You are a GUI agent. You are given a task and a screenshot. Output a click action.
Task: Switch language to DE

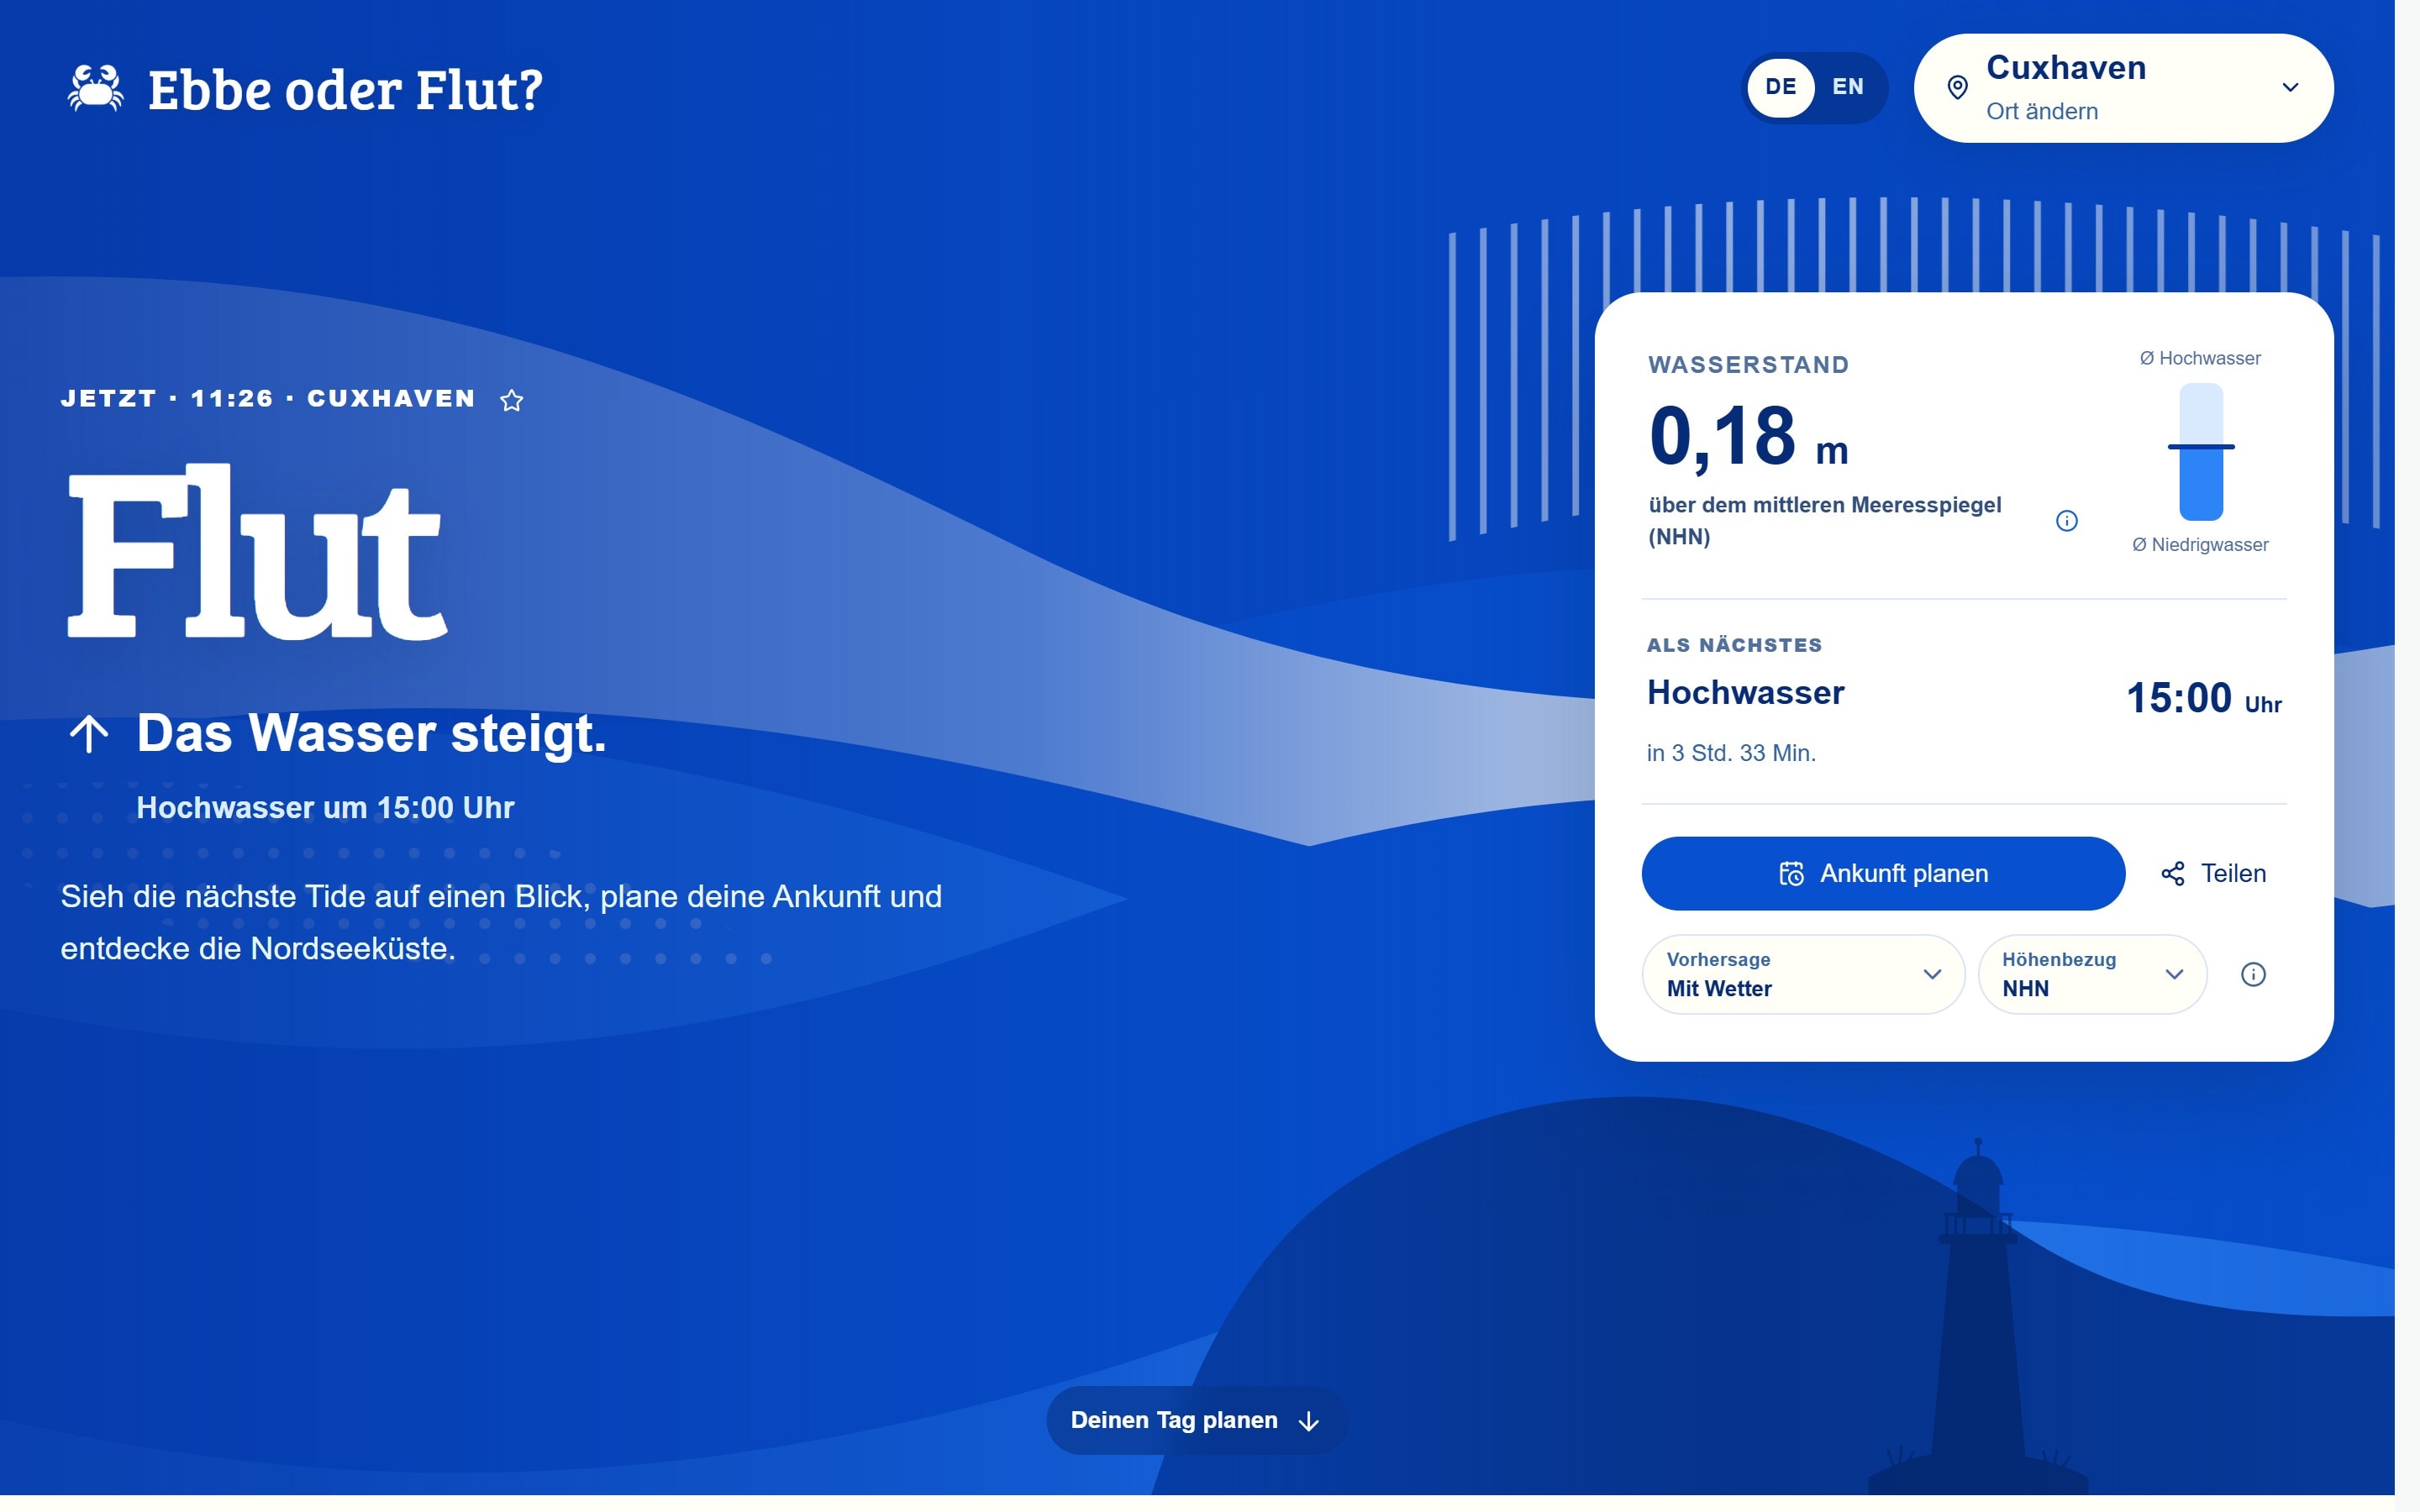coord(1780,87)
